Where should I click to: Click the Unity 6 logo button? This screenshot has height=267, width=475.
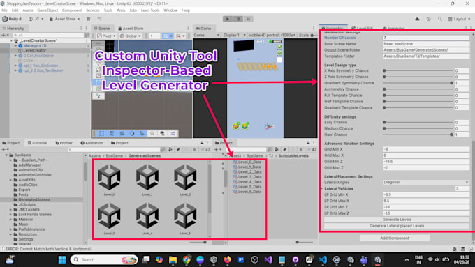tap(12, 19)
